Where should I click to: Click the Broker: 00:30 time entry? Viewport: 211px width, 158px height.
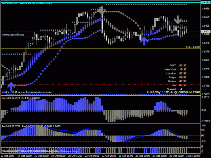[x=177, y=81]
